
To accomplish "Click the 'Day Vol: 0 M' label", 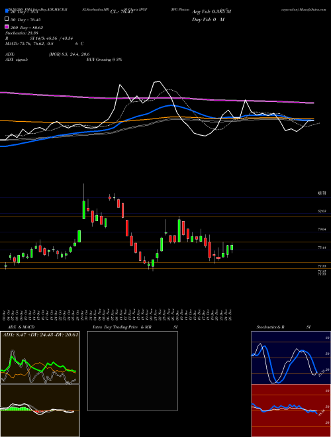I will pyautogui.click(x=208, y=20).
